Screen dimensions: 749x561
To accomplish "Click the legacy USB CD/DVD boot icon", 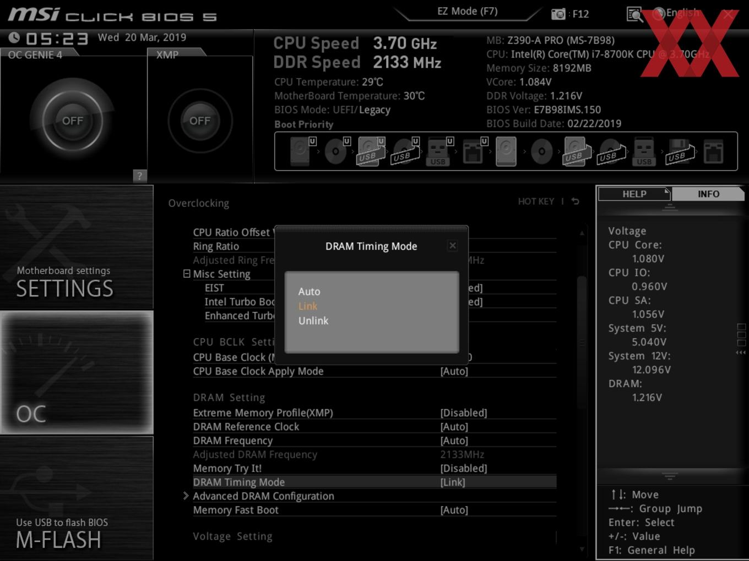I will tap(611, 151).
